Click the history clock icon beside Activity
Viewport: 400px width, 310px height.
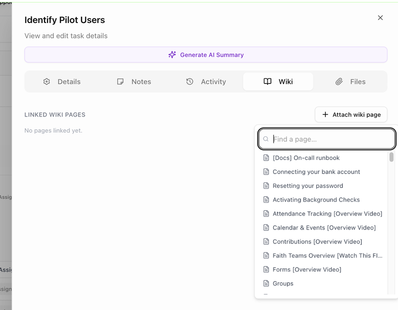click(x=189, y=81)
